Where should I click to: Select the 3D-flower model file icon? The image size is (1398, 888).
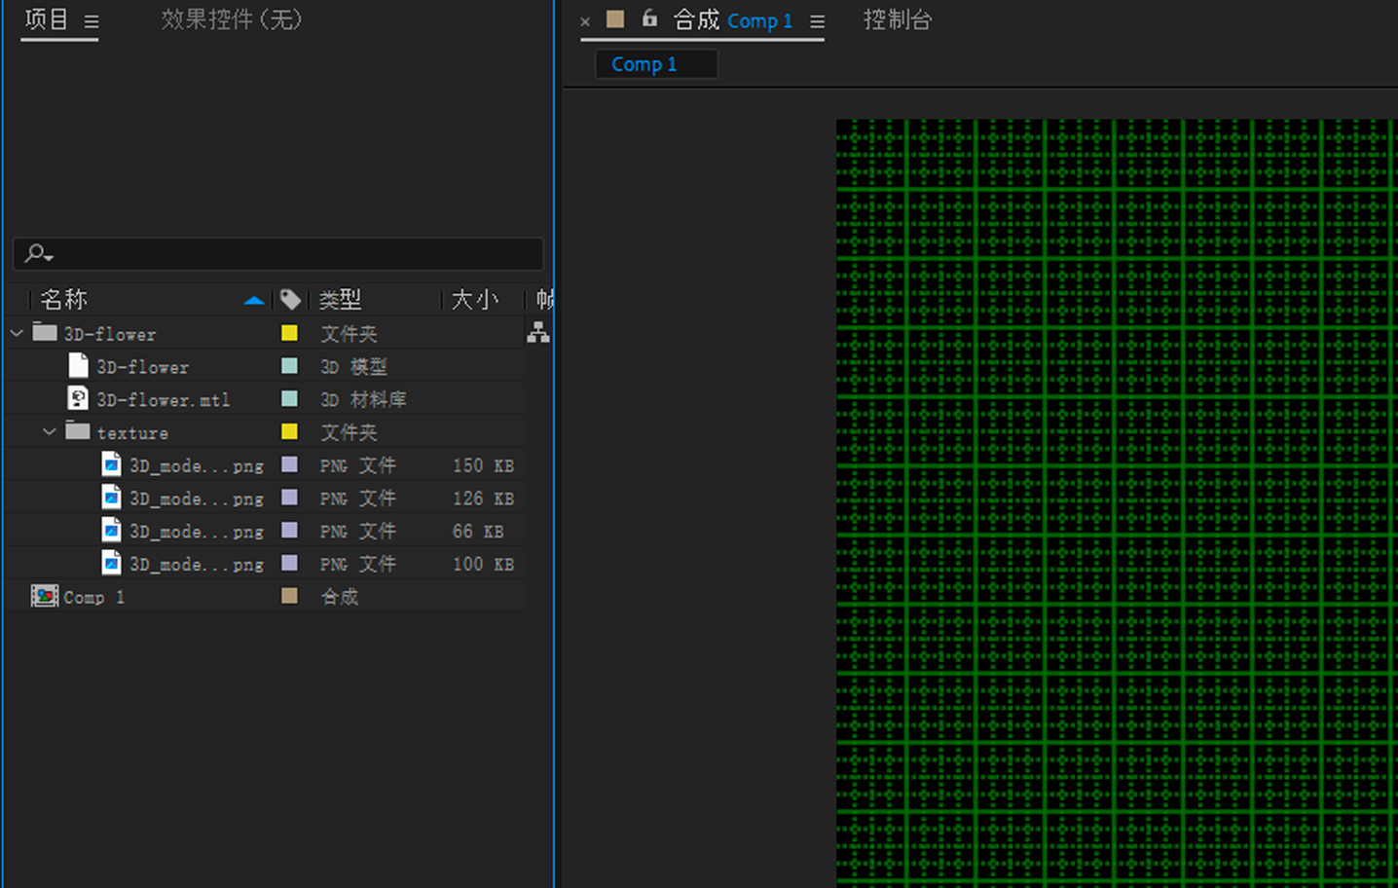point(79,365)
